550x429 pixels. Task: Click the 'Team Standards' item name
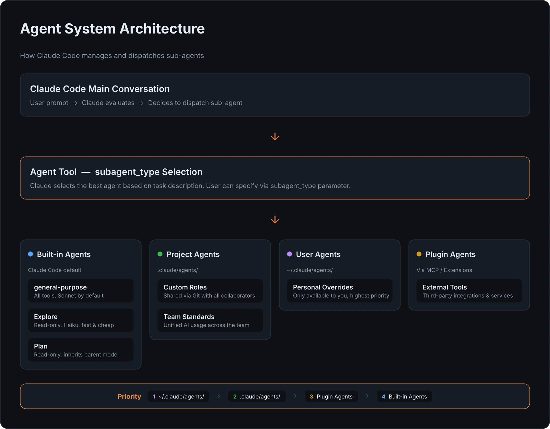point(189,317)
